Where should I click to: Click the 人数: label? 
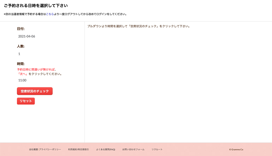tap(21, 46)
